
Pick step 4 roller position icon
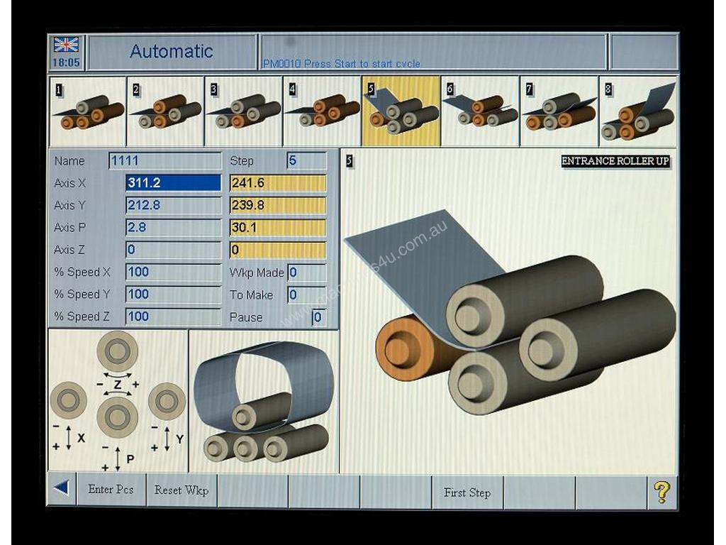click(323, 111)
